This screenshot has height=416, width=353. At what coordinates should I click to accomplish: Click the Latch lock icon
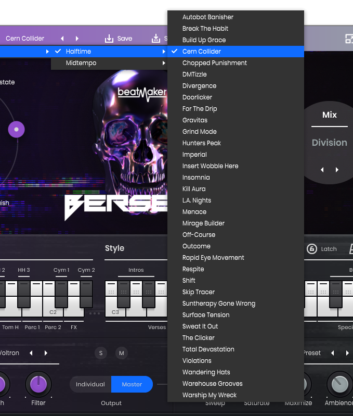pyautogui.click(x=312, y=249)
